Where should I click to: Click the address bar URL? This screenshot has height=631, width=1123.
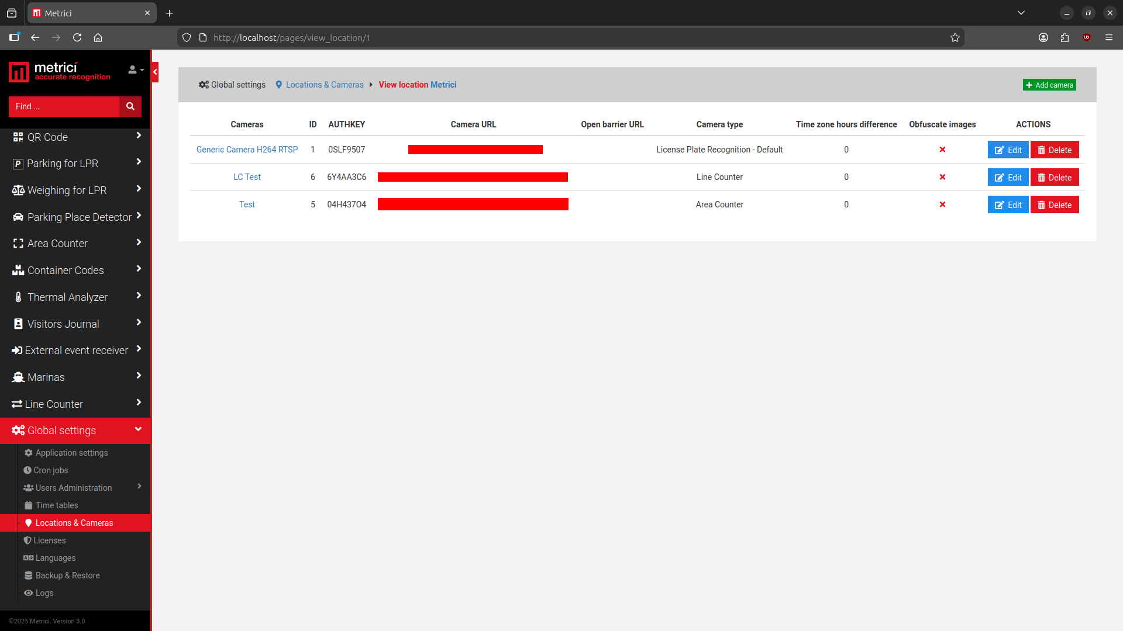click(292, 37)
